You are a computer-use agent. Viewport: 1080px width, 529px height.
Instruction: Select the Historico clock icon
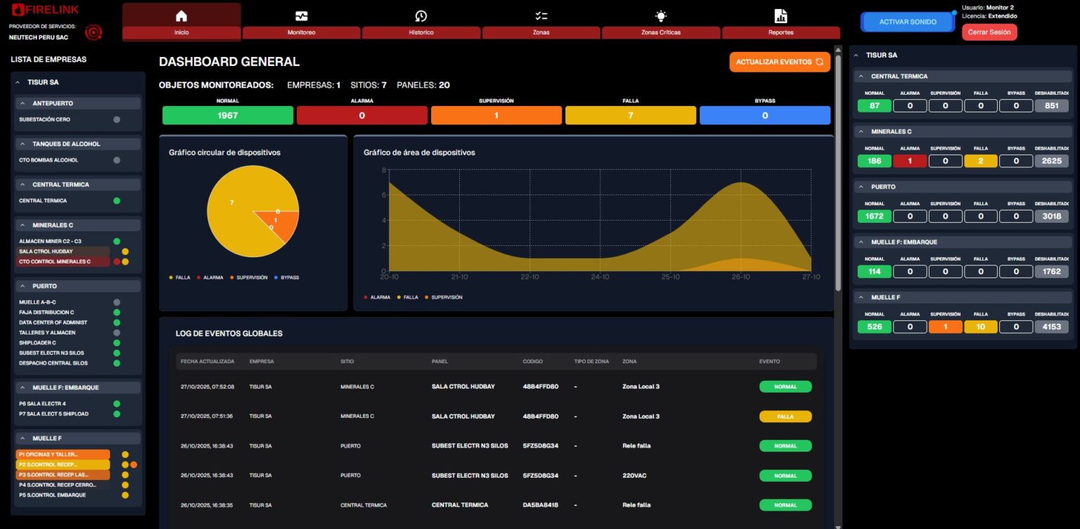[421, 16]
